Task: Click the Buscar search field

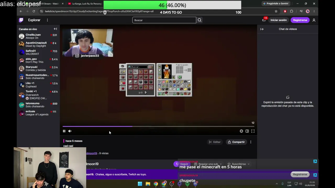Action: tap(164, 20)
